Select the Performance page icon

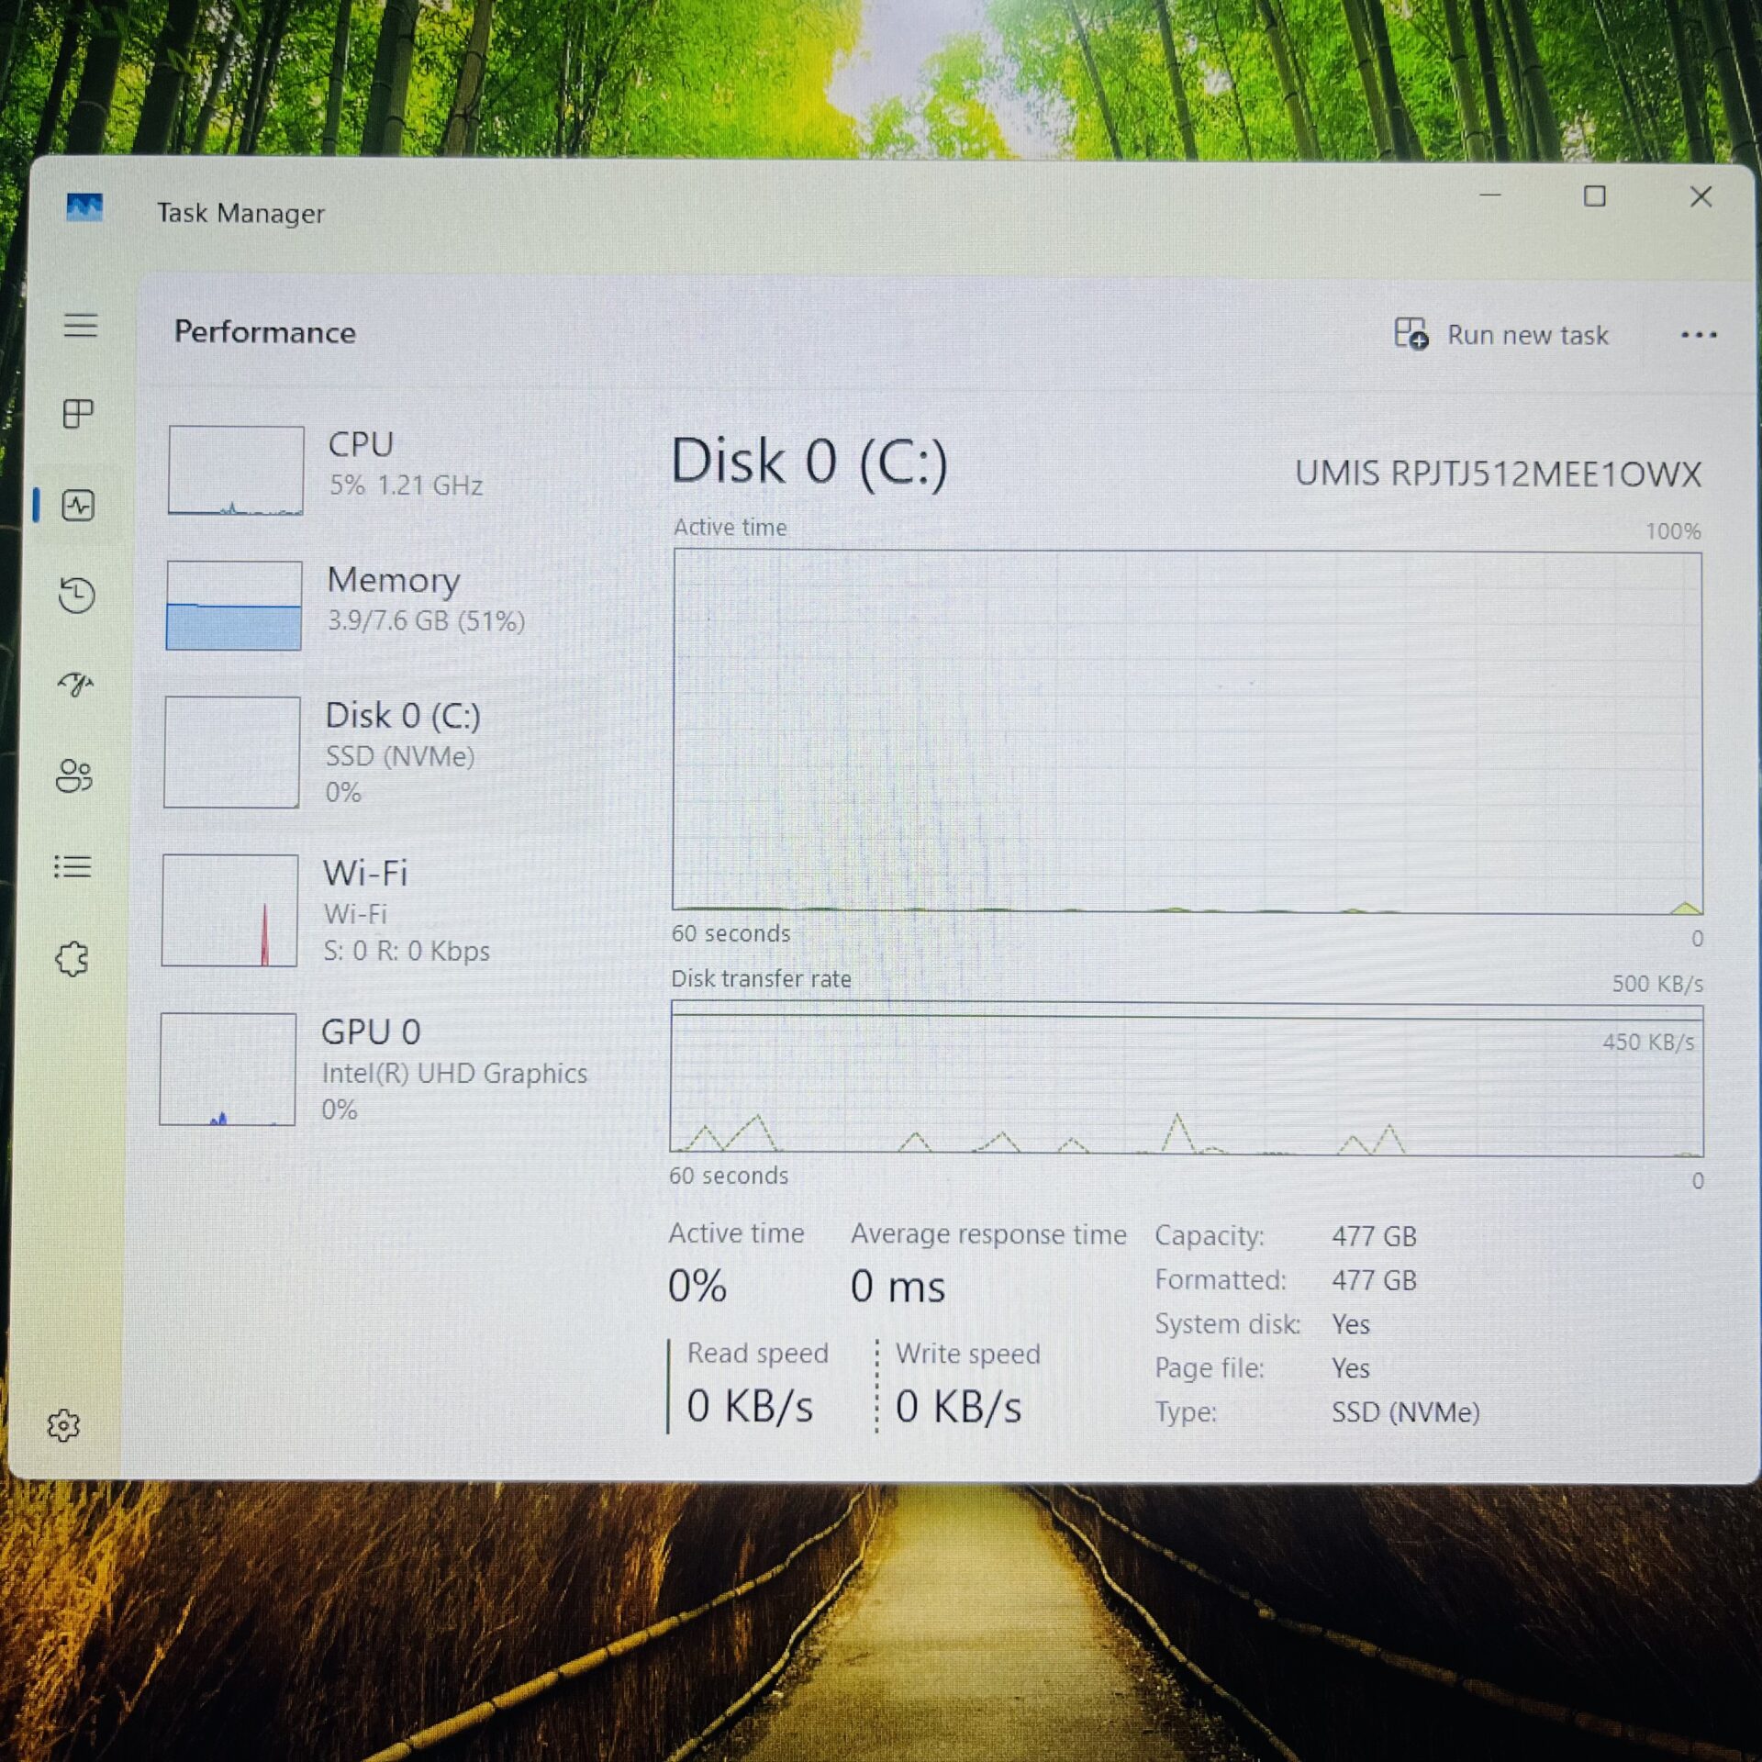pyautogui.click(x=78, y=505)
